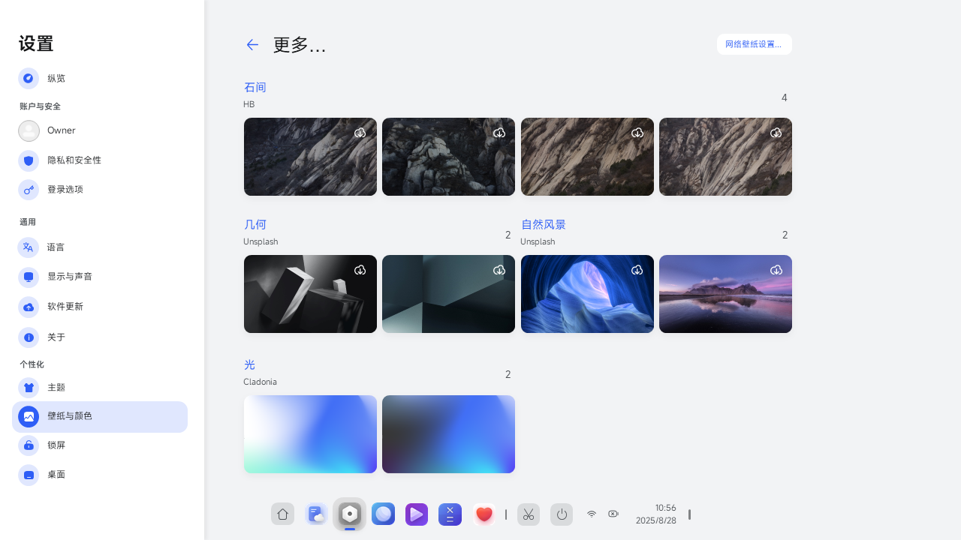Download purple mountain 自然风景 wallpaper cloud icon
The width and height of the screenshot is (961, 540).
[x=776, y=270]
